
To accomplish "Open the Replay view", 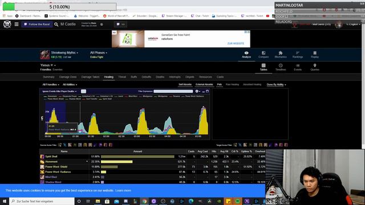I will [x=315, y=55].
